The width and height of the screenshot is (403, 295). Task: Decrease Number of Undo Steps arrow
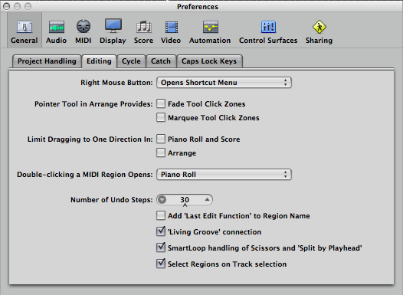point(162,200)
